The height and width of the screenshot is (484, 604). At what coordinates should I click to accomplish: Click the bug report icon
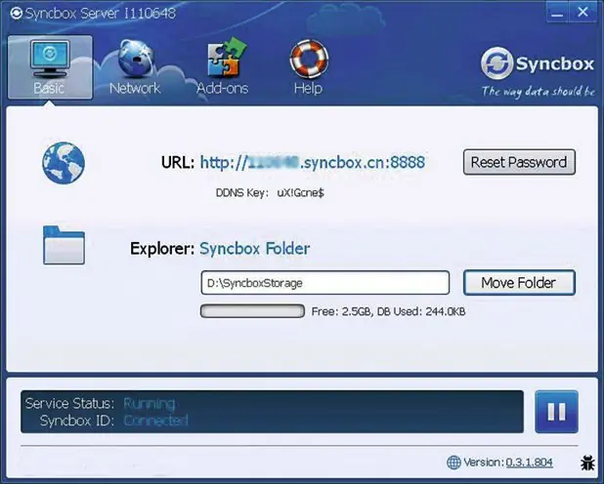point(587,463)
